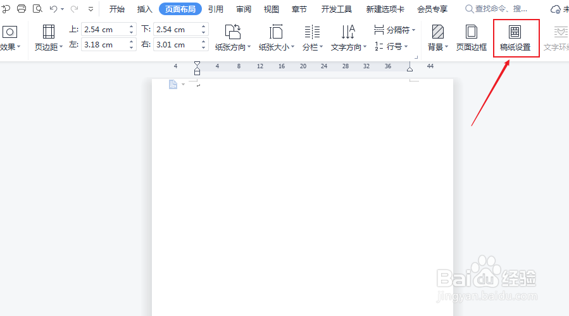Screen dimensions: 569x316
Task: Click the 查找命令 search box
Action: [496, 9]
